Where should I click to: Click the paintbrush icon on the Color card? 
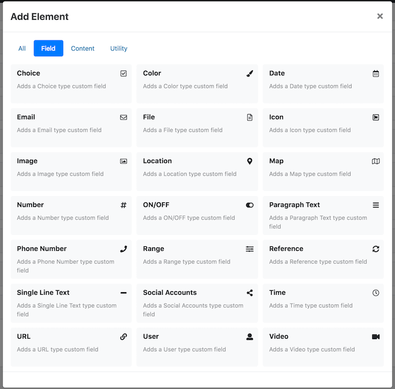click(250, 74)
